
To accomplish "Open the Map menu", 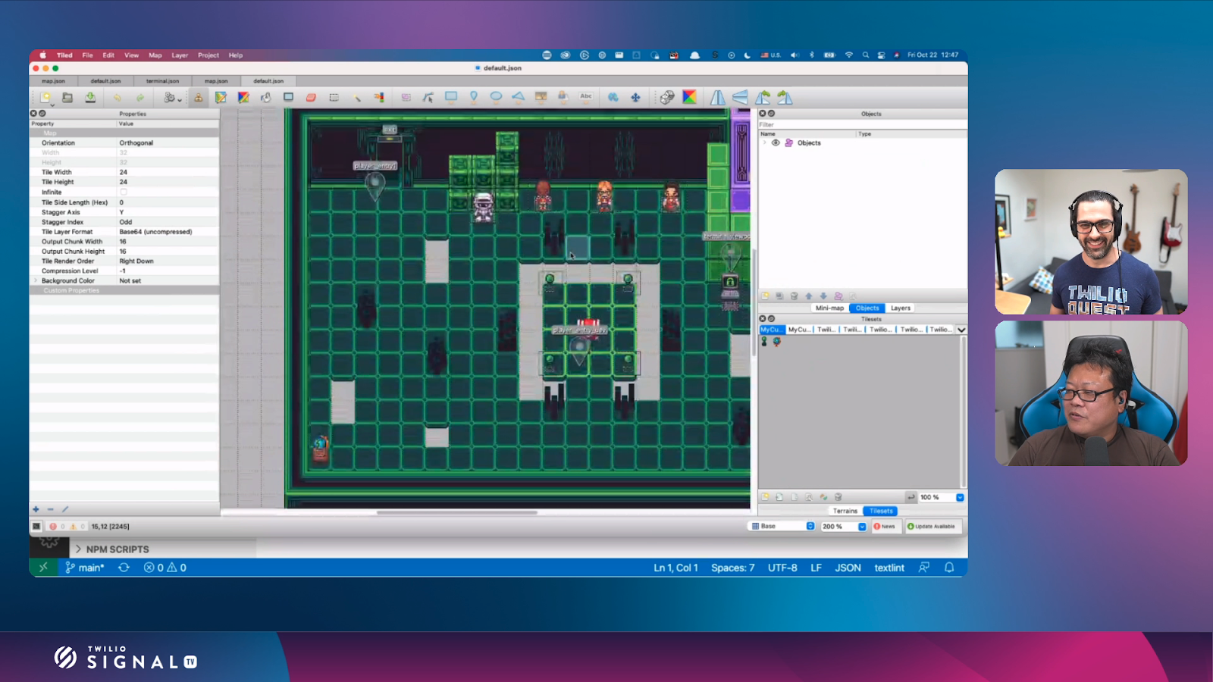I will (x=155, y=55).
